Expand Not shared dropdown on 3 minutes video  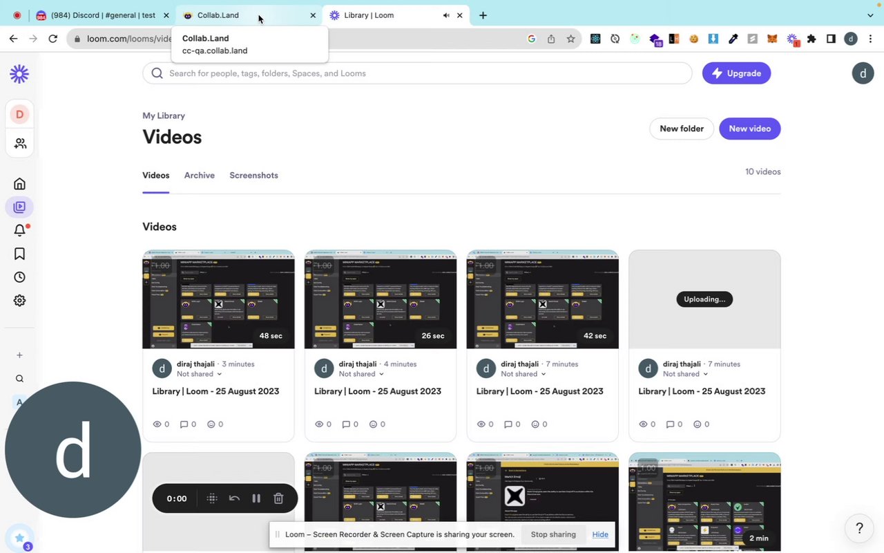[199, 374]
